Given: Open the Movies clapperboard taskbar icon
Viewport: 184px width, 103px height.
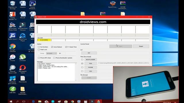Looking at the screenshot, I should tap(86, 102).
